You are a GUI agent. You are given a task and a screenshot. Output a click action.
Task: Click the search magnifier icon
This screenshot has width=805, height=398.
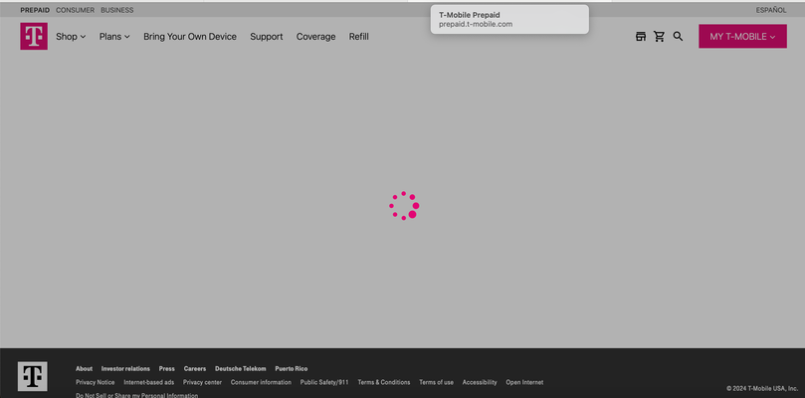pyautogui.click(x=678, y=37)
